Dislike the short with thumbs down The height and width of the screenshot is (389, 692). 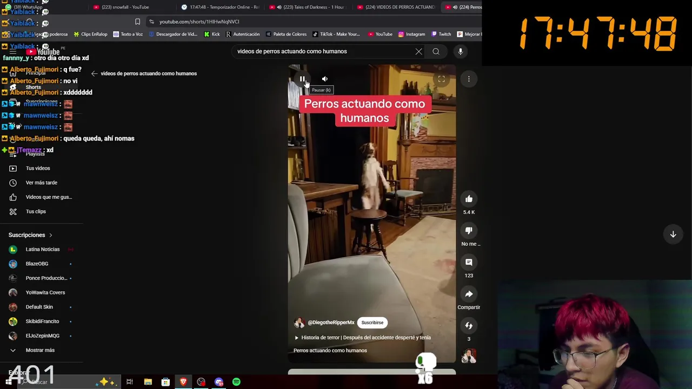pos(469,231)
